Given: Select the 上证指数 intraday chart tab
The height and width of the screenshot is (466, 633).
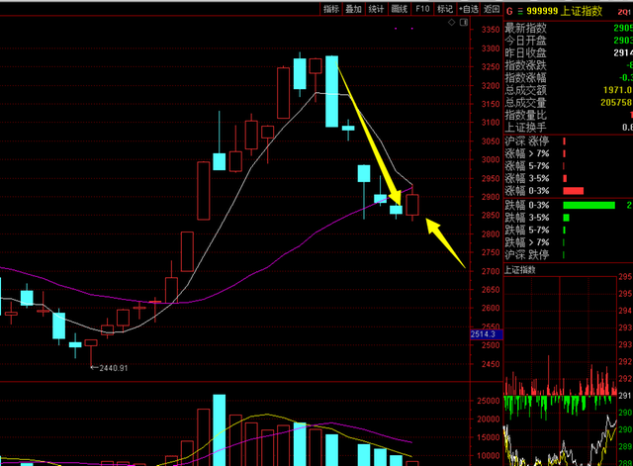Looking at the screenshot, I should pyautogui.click(x=520, y=270).
